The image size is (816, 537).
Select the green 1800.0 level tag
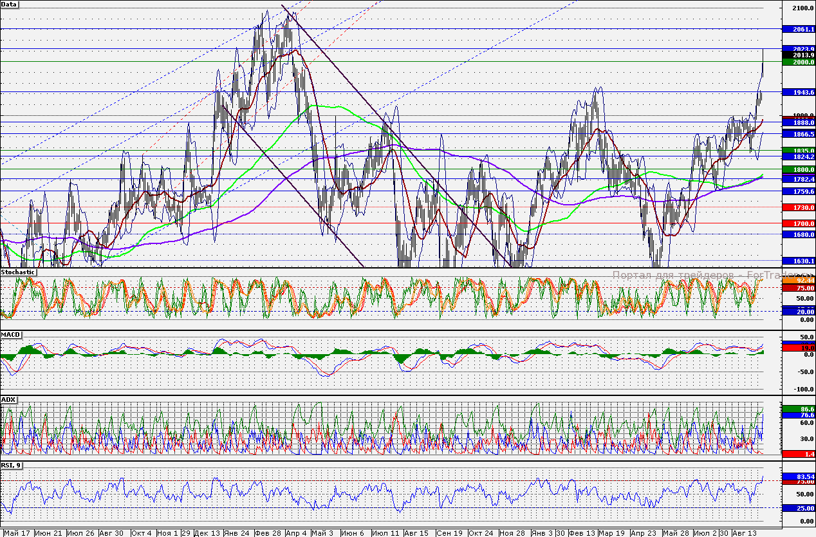click(799, 169)
